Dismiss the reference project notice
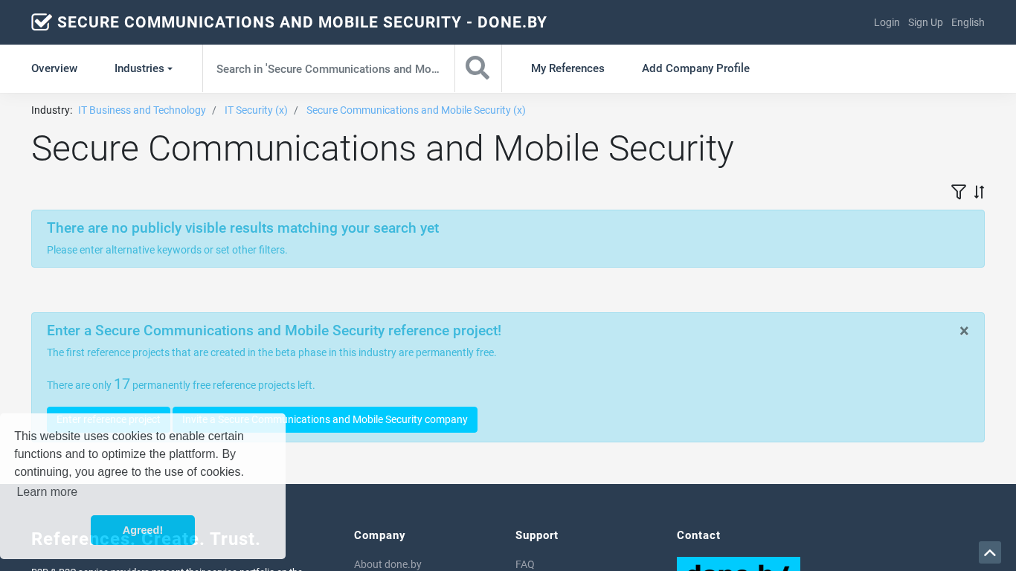 (x=964, y=331)
